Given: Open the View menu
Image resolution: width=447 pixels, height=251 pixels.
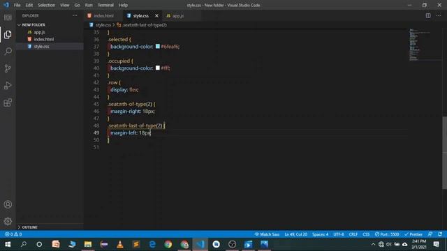Looking at the screenshot, I should (x=65, y=5).
